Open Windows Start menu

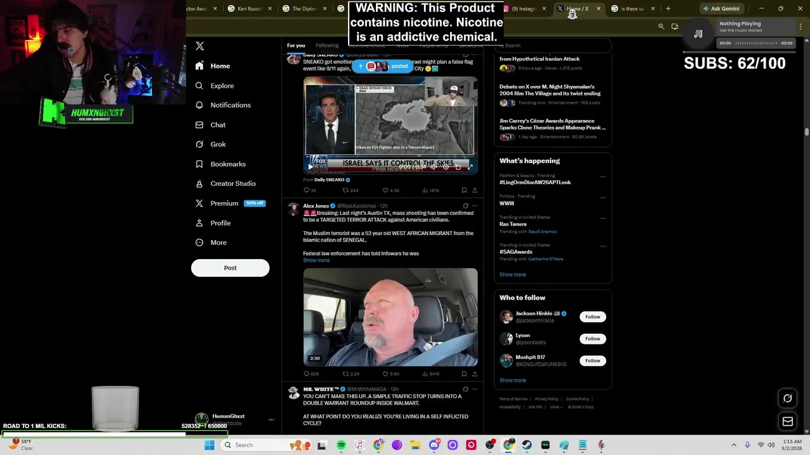click(209, 445)
